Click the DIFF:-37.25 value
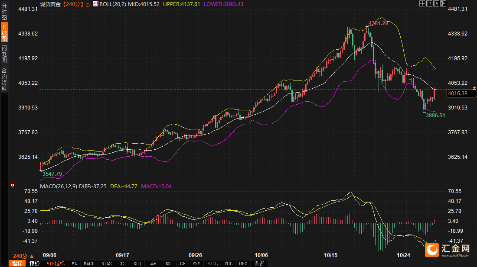This screenshot has height=267, width=477. tap(93, 186)
